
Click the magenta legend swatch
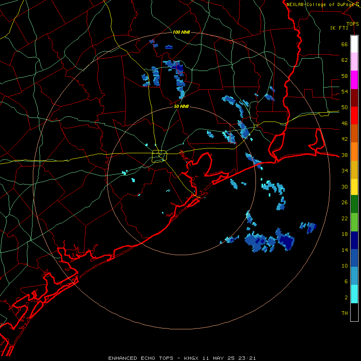point(354,80)
